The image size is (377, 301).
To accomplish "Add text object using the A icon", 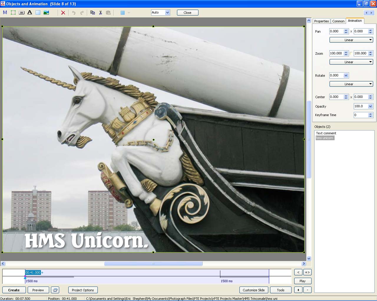I will 30,13.
